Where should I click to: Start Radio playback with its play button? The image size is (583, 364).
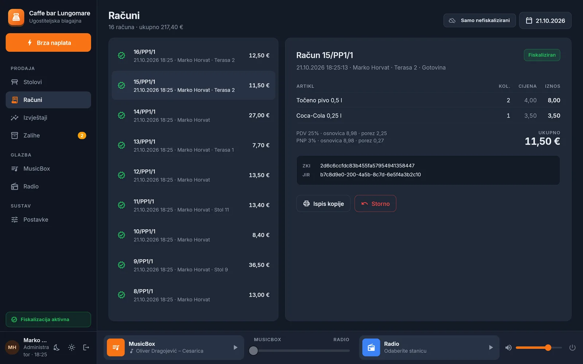[491, 348]
